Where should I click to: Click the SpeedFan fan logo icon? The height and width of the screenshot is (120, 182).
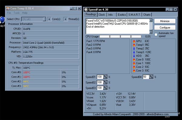tap(86, 9)
